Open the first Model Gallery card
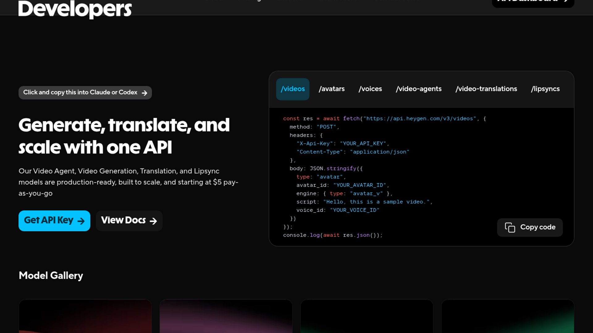The height and width of the screenshot is (333, 593). (85, 316)
